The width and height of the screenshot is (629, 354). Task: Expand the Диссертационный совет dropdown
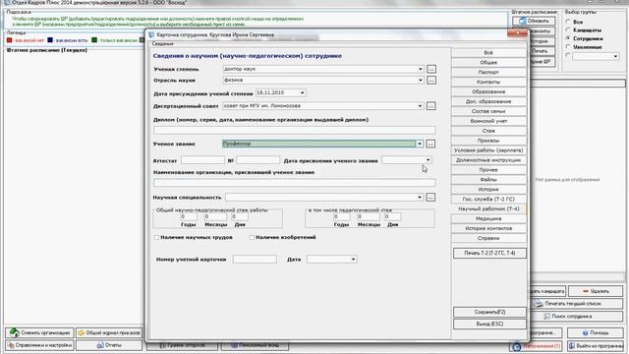pos(420,106)
